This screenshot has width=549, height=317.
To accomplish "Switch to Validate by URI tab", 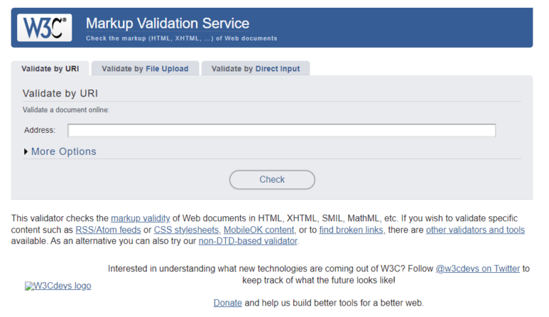I will pyautogui.click(x=50, y=69).
